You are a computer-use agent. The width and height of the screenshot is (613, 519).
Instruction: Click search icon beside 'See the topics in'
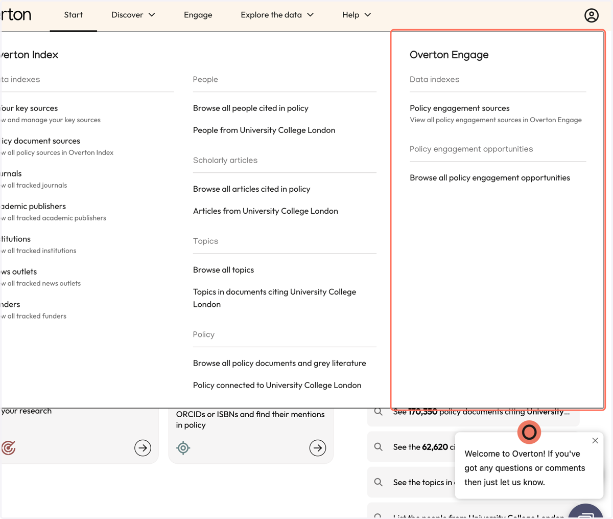[379, 482]
